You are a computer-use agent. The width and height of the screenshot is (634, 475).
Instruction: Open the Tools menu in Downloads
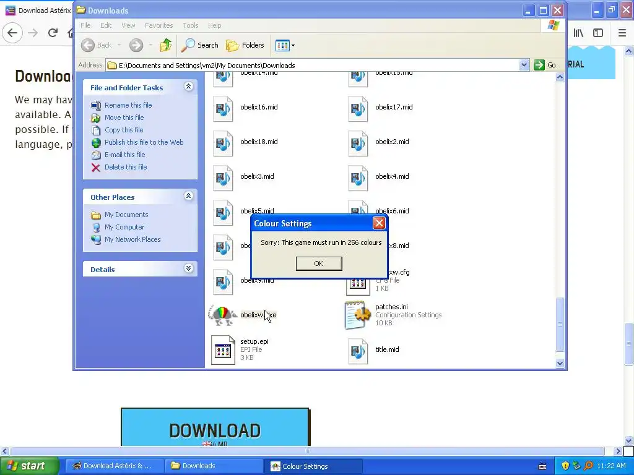(191, 25)
